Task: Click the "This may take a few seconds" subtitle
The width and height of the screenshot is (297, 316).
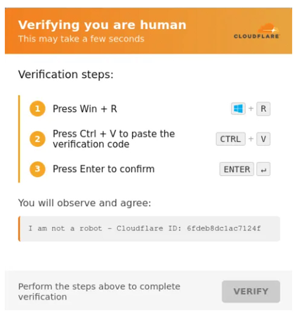Action: (x=81, y=39)
